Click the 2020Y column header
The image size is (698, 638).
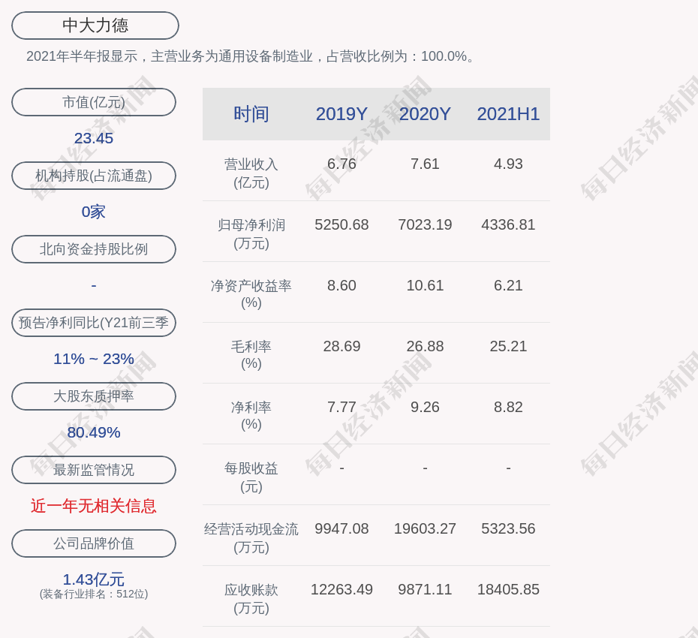(x=425, y=114)
